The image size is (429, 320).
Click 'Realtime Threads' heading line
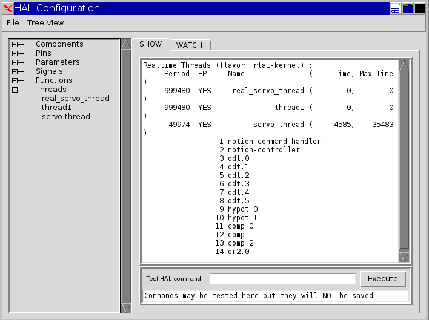coord(227,65)
